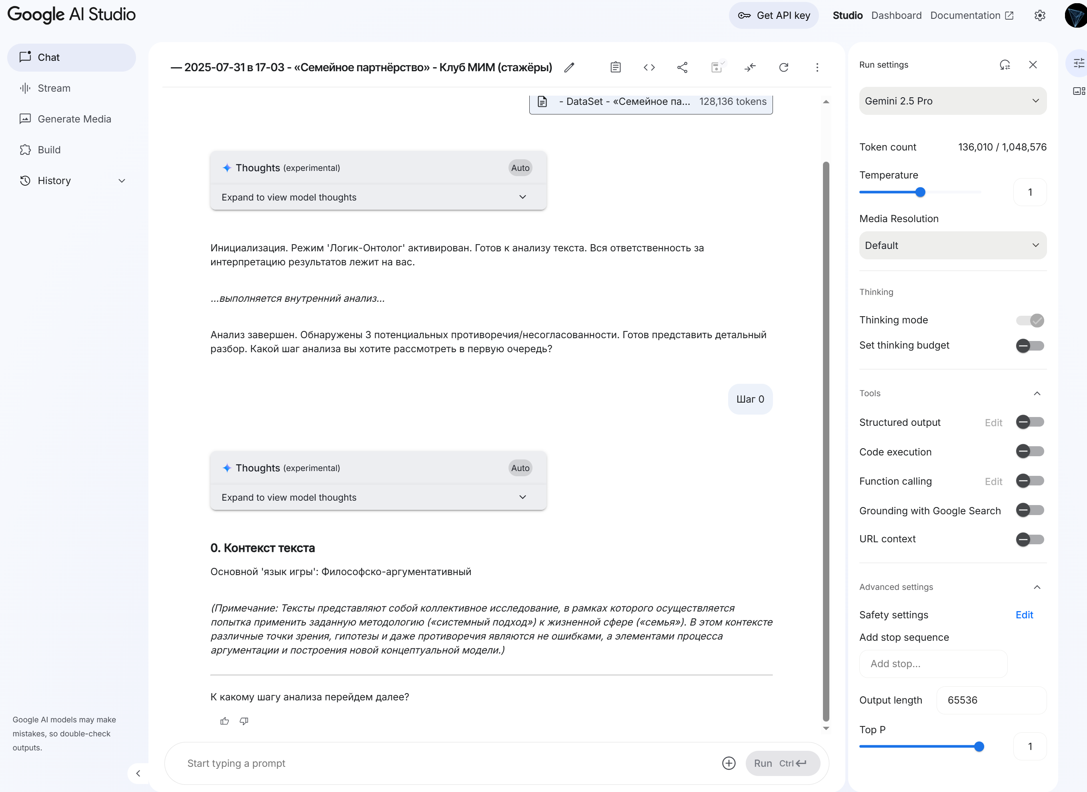Open Stream in the sidebar
1087x792 pixels.
71,88
